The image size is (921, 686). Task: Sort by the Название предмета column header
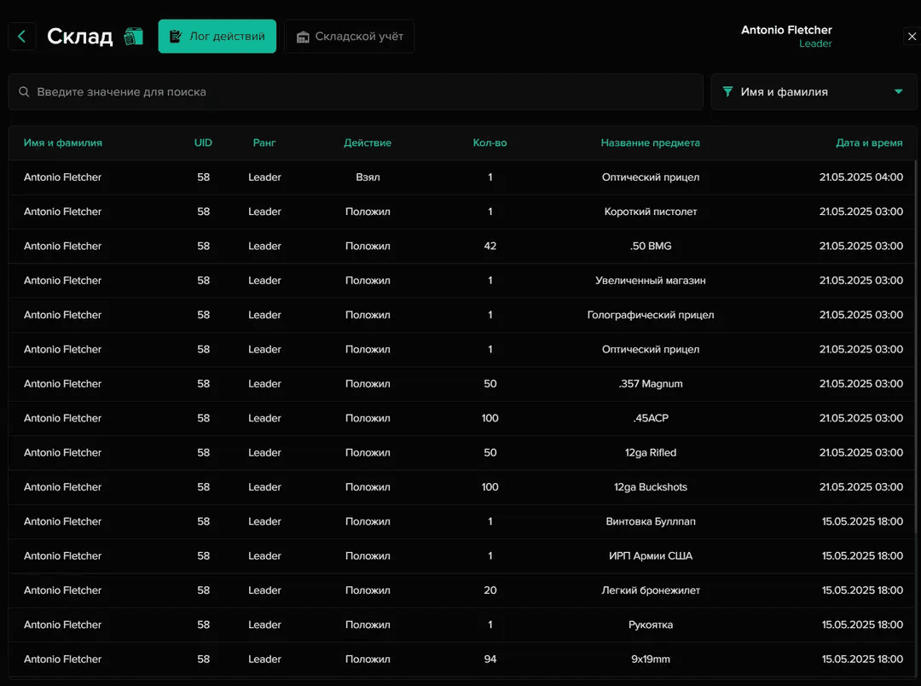(650, 142)
